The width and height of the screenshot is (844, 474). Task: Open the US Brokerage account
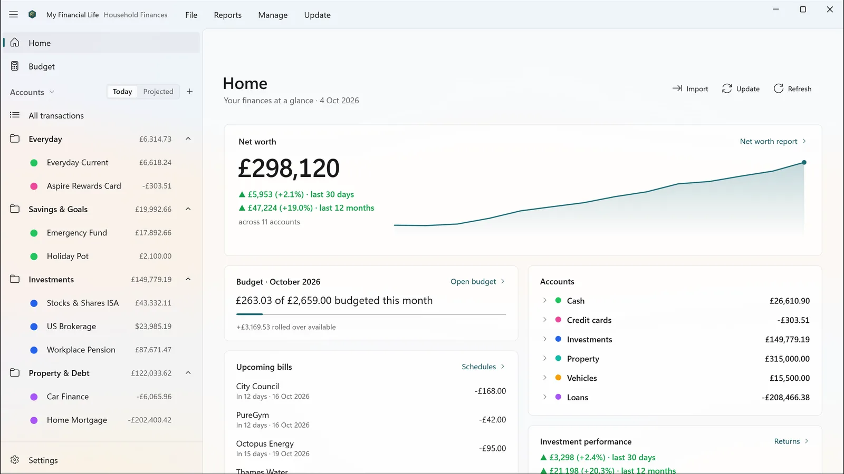101,327
